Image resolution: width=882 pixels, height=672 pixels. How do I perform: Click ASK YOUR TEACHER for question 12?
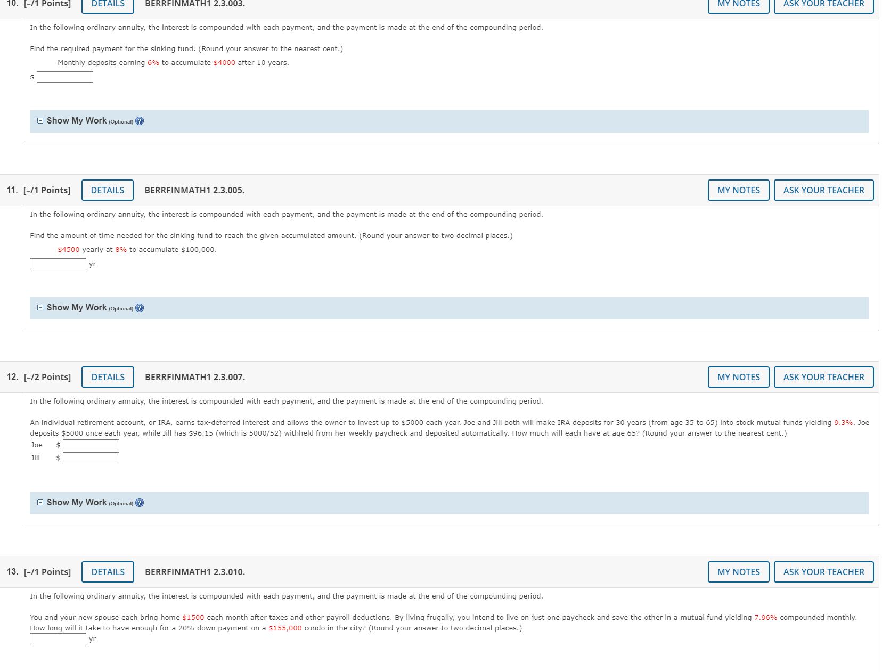pos(824,377)
